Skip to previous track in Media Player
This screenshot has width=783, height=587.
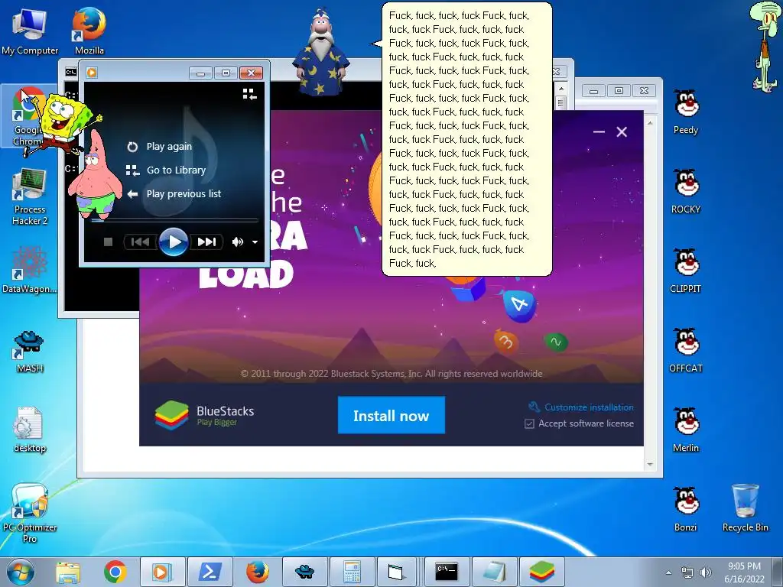(x=140, y=242)
